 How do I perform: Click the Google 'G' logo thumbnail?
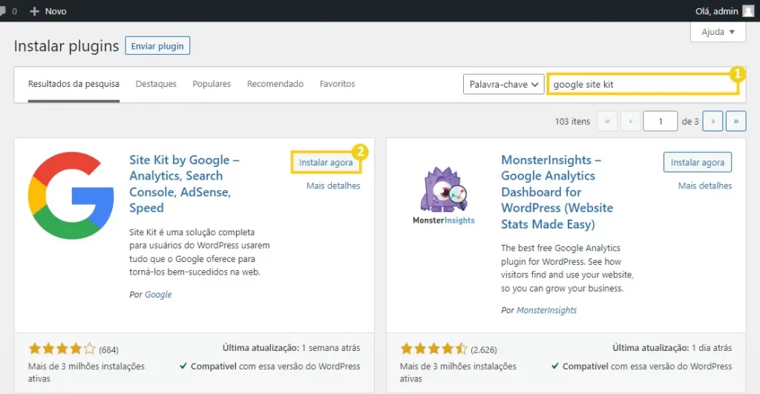point(71,195)
